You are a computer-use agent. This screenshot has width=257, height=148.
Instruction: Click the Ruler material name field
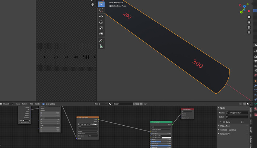pyautogui.click(x=123, y=104)
